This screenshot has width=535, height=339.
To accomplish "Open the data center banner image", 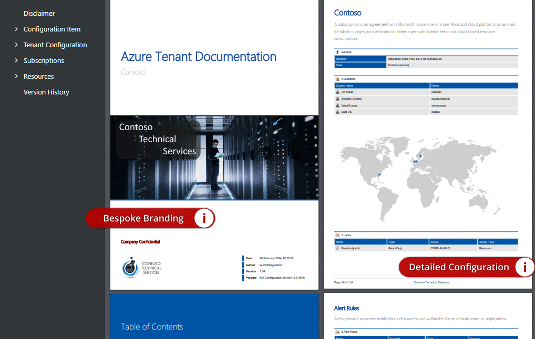I will pyautogui.click(x=214, y=158).
